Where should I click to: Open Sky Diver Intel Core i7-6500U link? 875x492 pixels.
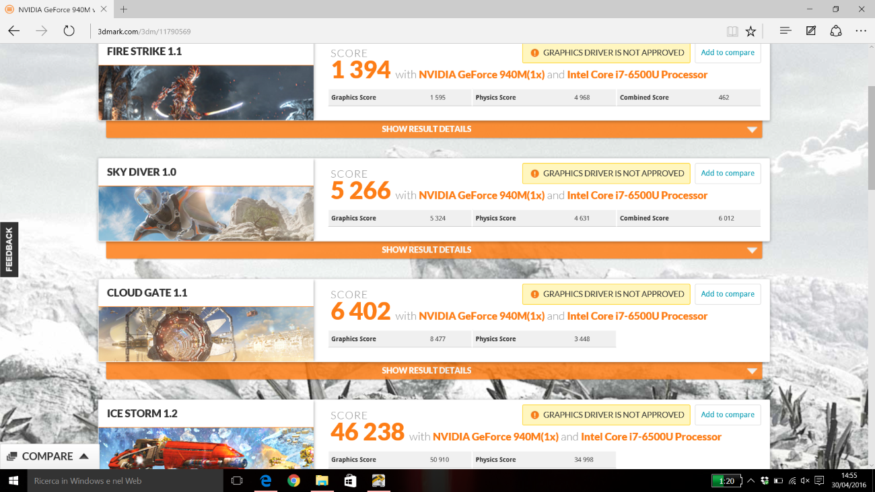pyautogui.click(x=637, y=195)
